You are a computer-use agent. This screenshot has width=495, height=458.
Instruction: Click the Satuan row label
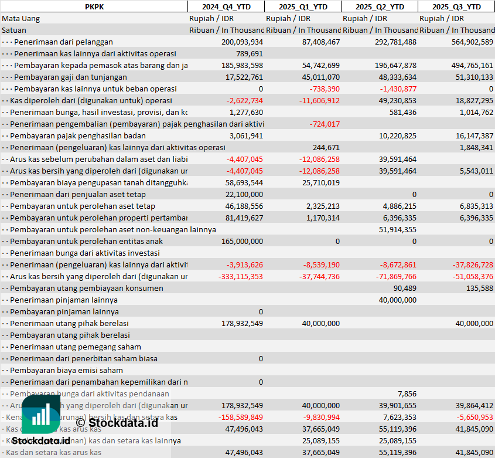click(14, 30)
